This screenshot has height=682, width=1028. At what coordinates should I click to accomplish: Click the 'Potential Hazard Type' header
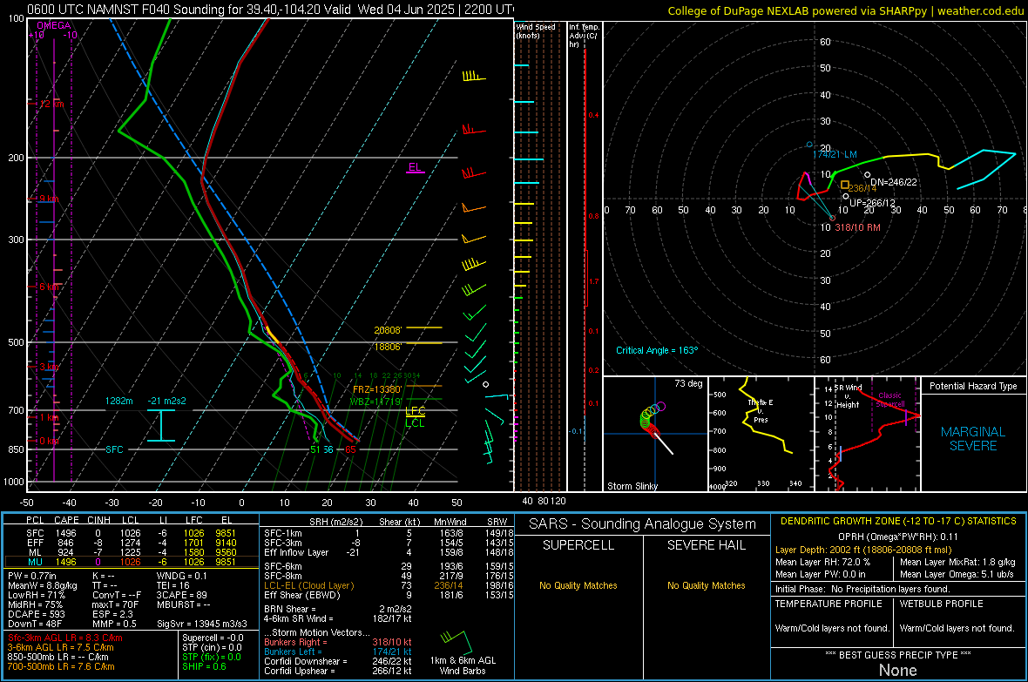pyautogui.click(x=973, y=386)
